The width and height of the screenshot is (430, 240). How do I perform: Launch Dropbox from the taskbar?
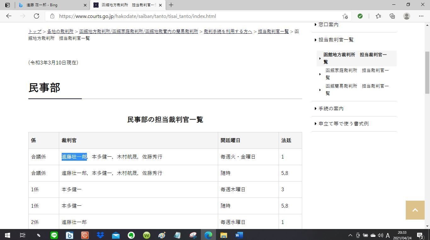point(100,235)
